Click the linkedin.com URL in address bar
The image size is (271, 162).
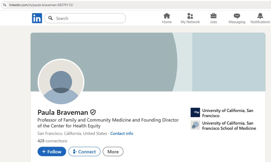tap(41, 5)
